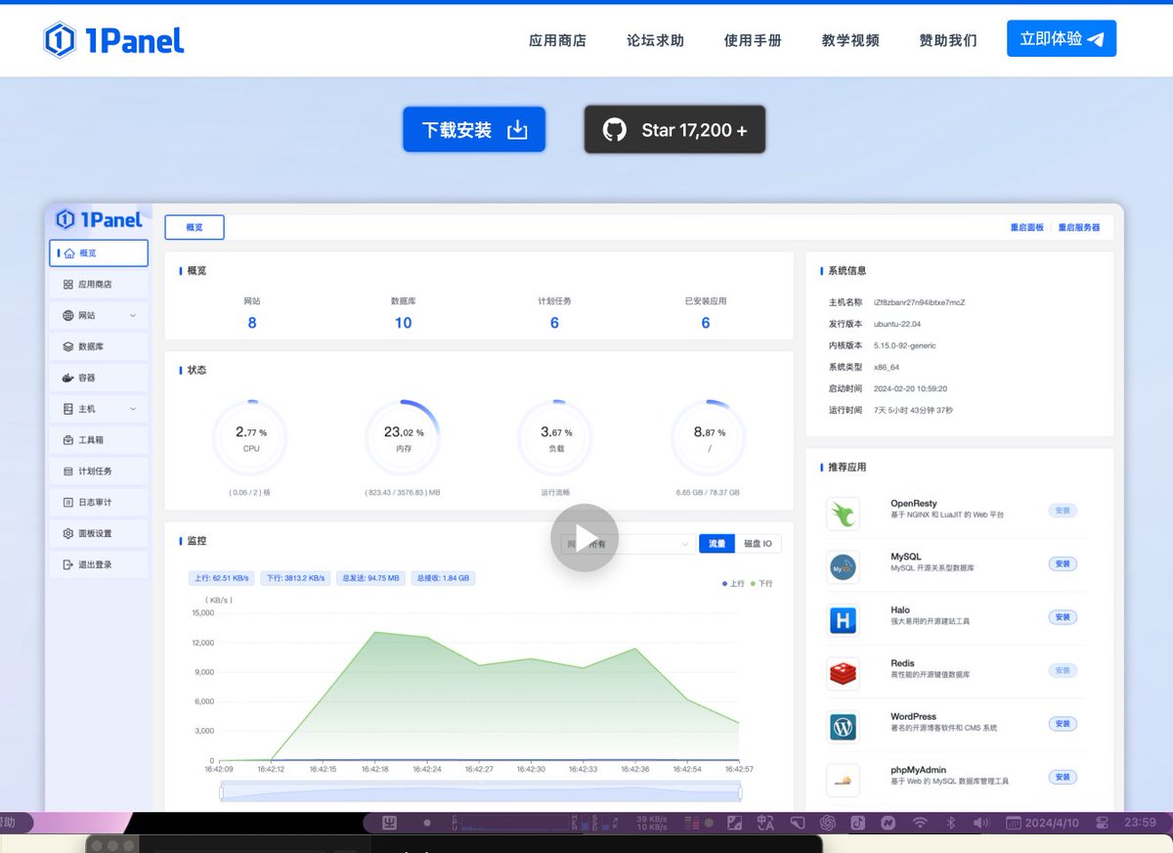Click the 重启面板 link
The width and height of the screenshot is (1173, 853).
pyautogui.click(x=1026, y=227)
